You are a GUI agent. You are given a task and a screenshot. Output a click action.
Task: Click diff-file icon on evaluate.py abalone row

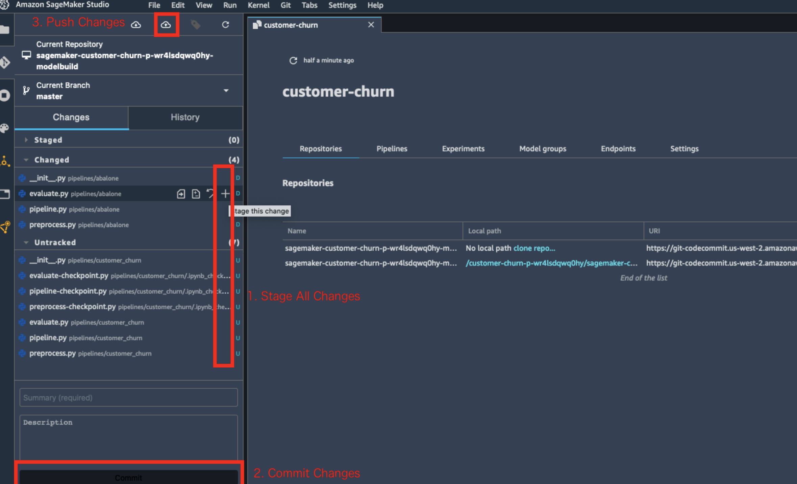[196, 194]
